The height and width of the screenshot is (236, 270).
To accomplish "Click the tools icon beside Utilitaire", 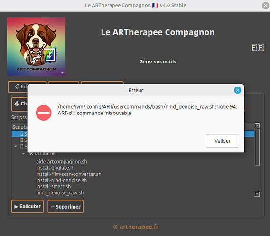I will [31, 154].
